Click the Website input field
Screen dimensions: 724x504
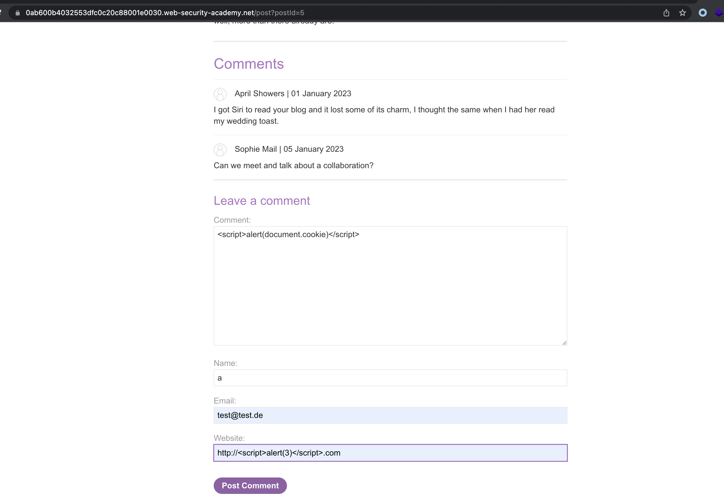coord(390,453)
